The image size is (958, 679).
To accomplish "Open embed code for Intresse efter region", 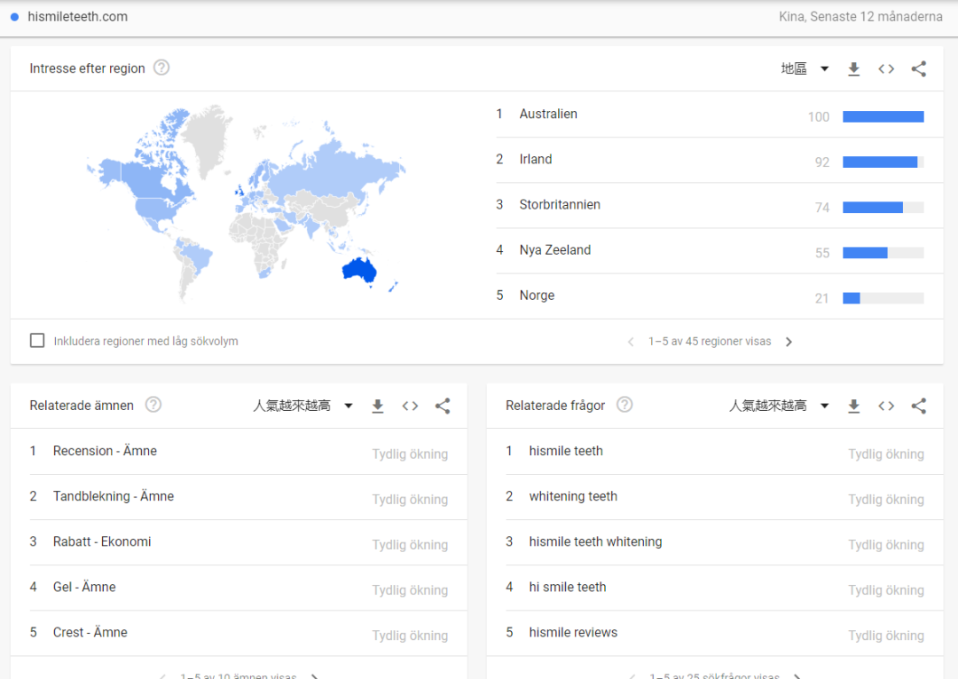I will pos(886,69).
